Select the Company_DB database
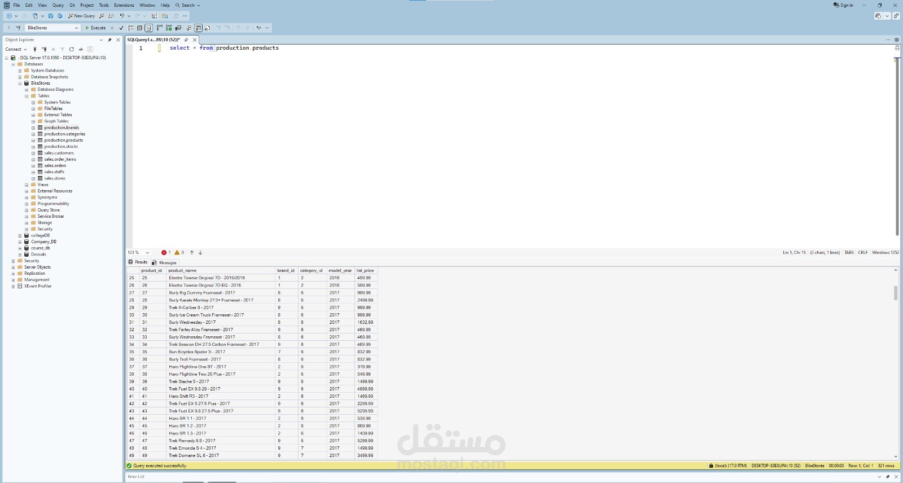Viewport: 903px width, 483px height. (43, 242)
